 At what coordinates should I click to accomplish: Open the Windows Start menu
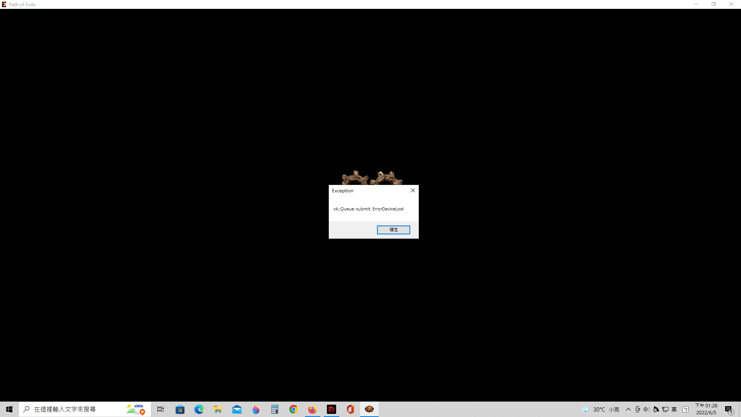pyautogui.click(x=9, y=409)
